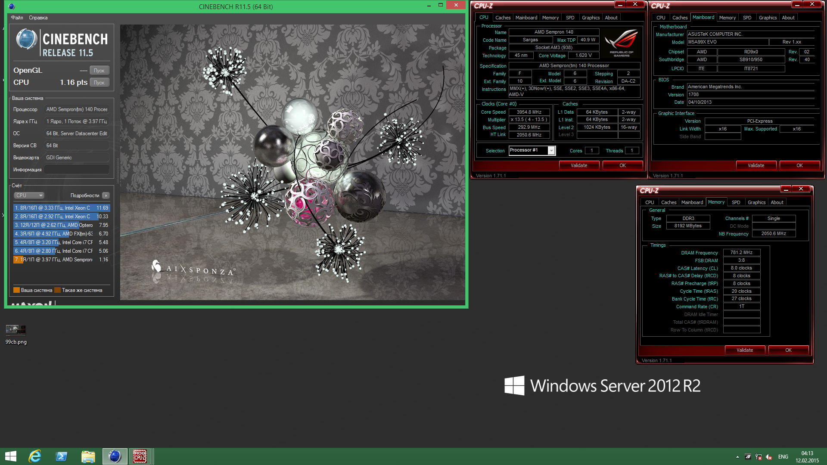This screenshot has height=465, width=827.
Task: Click Validate in Memory CPU-Z window
Action: [745, 350]
